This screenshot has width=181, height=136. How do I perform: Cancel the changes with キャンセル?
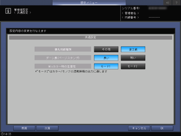[x=139, y=128]
